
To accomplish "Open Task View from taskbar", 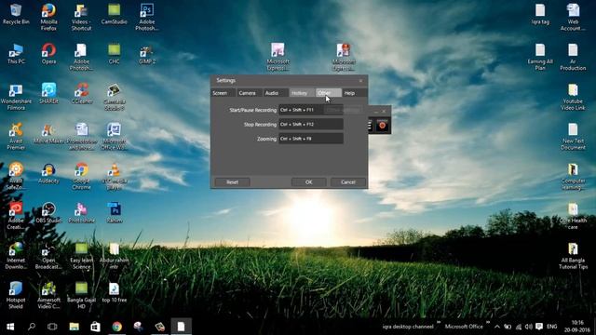I will click(x=52, y=327).
